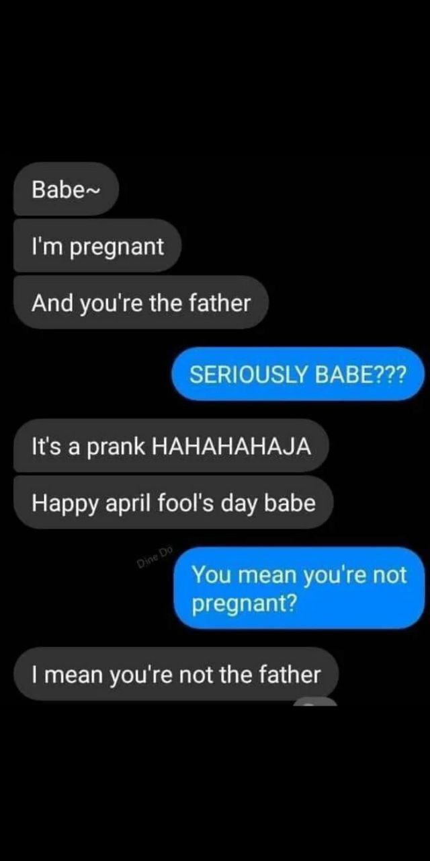This screenshot has height=861, width=430.
Task: Tap the 'And you're the father' message
Action: (x=140, y=303)
